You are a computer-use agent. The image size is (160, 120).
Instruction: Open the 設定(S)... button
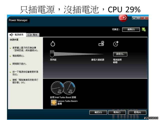[x=120, y=54]
